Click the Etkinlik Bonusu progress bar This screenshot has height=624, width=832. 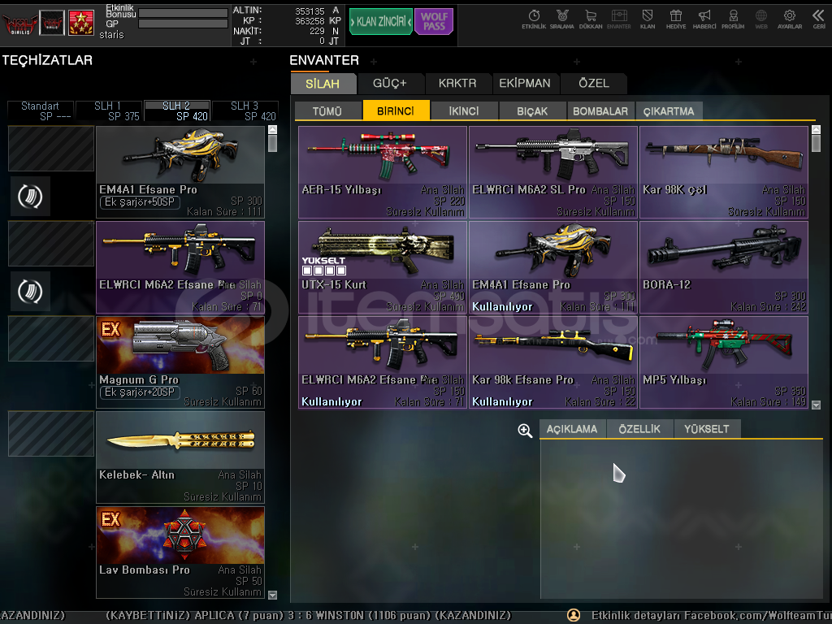[x=183, y=13]
